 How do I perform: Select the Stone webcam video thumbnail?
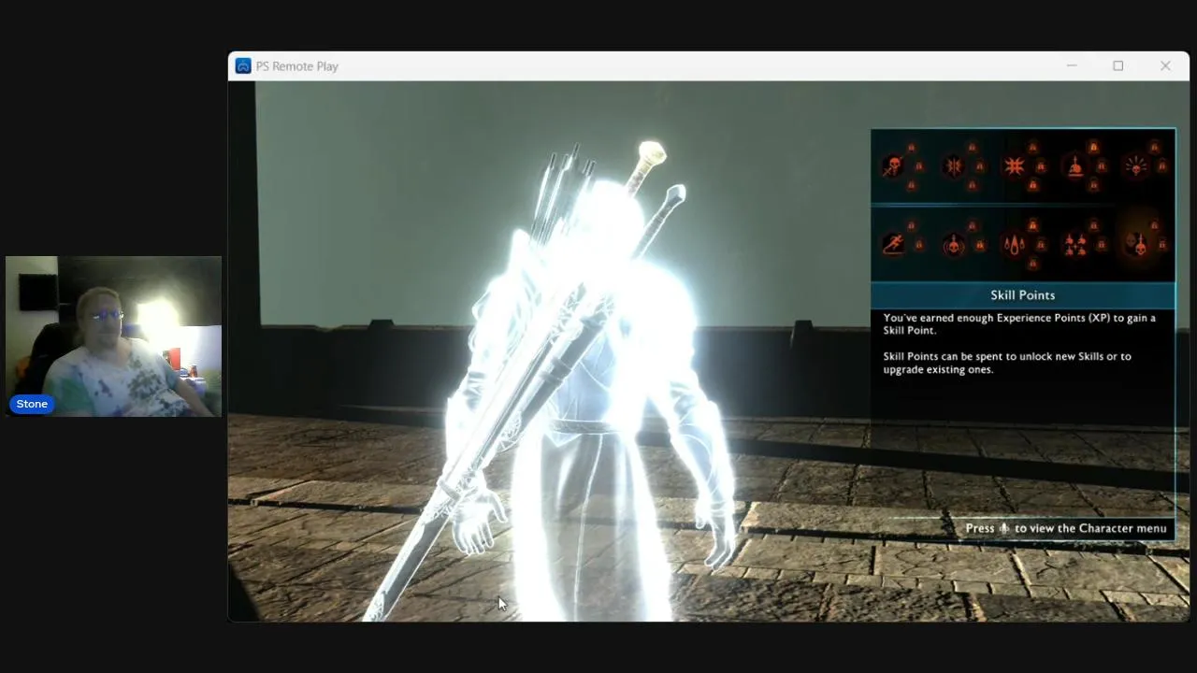coord(113,336)
